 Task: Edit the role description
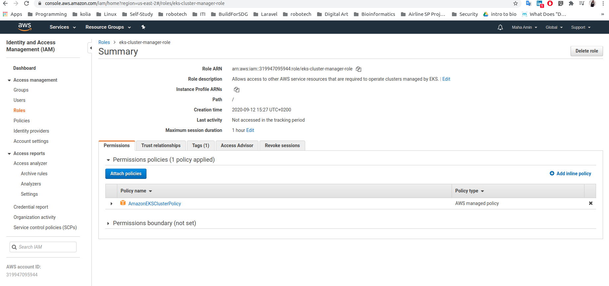[x=446, y=79]
